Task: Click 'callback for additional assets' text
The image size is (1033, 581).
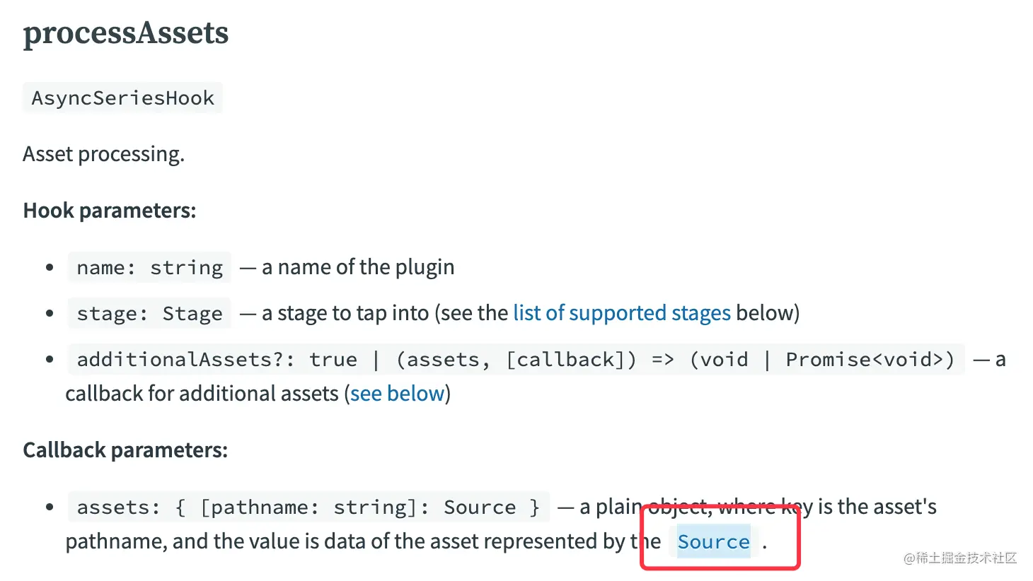Action: click(x=202, y=394)
